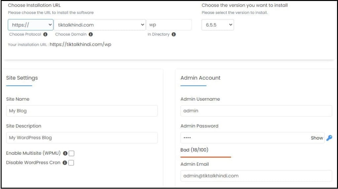Image resolution: width=338 pixels, height=189 pixels.
Task: Click the info icon beside In Directory
Action: click(x=174, y=34)
